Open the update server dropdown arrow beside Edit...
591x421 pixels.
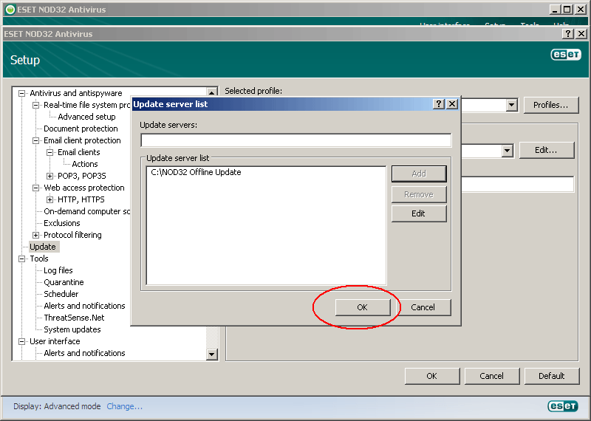(x=508, y=151)
